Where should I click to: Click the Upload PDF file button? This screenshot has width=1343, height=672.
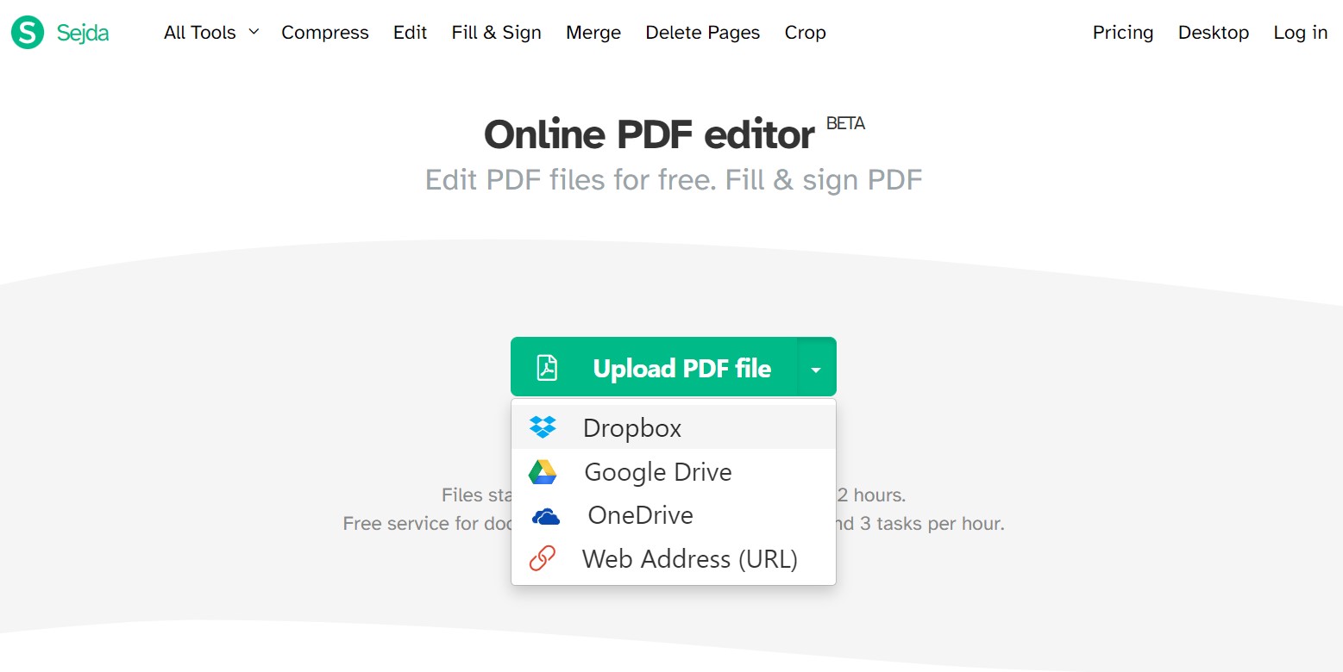pyautogui.click(x=655, y=367)
